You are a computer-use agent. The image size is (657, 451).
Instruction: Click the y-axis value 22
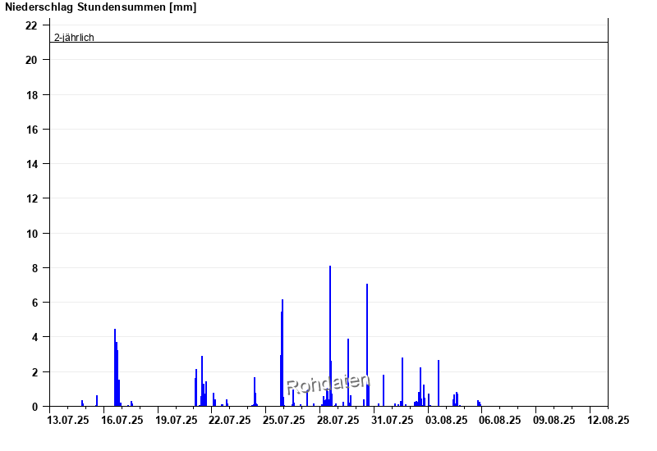click(x=32, y=25)
